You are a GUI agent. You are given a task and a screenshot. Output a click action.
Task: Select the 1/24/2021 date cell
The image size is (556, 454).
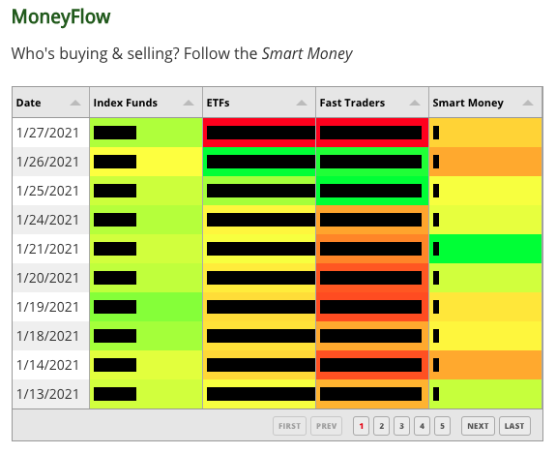pyautogui.click(x=50, y=220)
